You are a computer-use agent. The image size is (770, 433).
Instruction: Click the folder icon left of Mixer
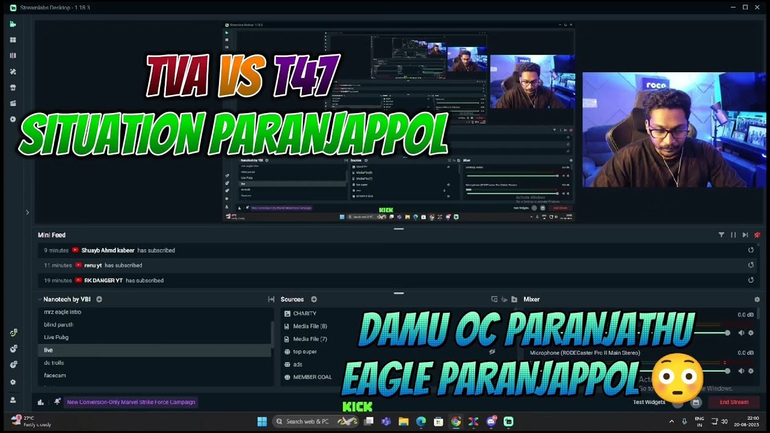point(514,299)
